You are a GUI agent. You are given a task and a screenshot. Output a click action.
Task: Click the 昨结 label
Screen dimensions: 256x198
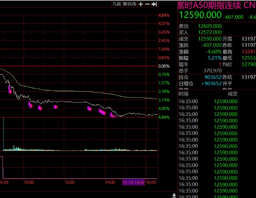[x=227, y=77]
